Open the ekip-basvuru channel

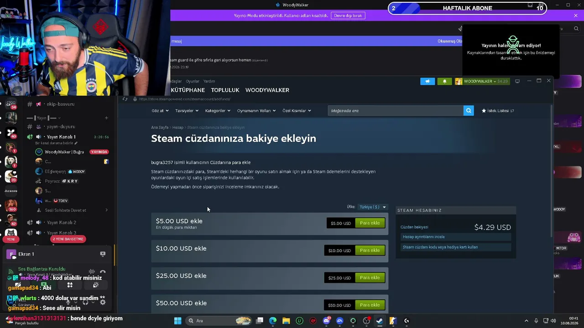point(61,104)
